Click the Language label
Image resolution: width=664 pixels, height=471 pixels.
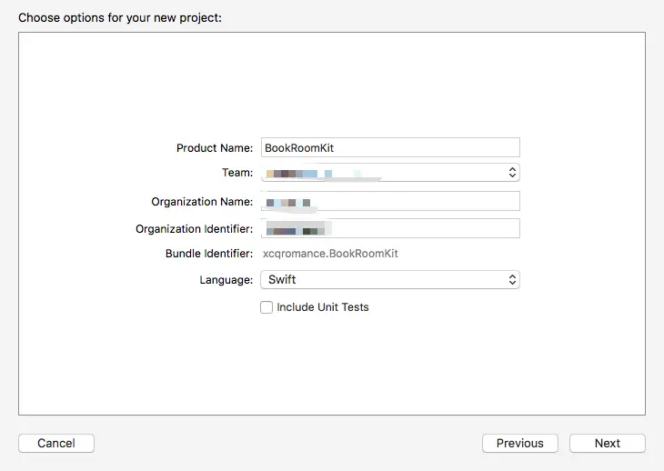(x=226, y=280)
